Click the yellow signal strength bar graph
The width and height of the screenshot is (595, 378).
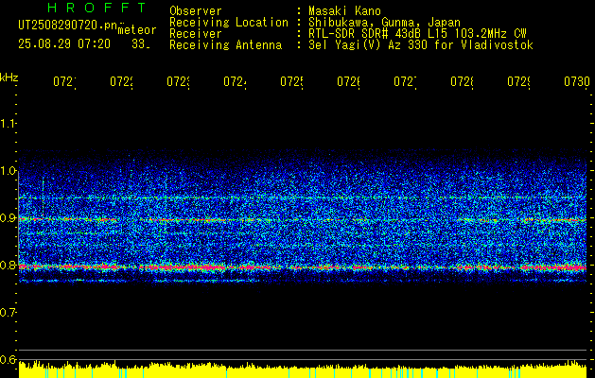click(303, 369)
